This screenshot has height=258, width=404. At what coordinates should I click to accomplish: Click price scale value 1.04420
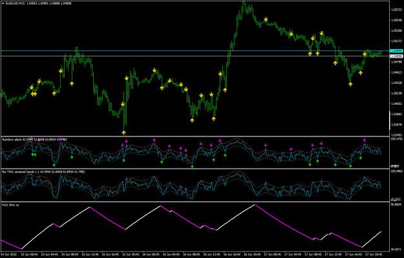(396, 83)
